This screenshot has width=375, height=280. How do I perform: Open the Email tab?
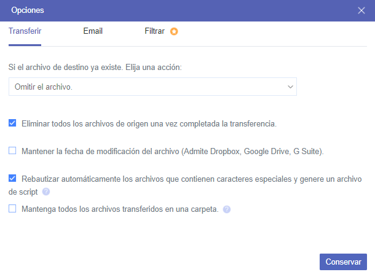point(93,31)
